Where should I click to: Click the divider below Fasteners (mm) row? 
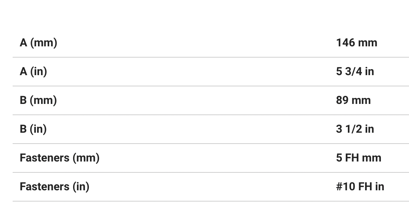click(211, 172)
